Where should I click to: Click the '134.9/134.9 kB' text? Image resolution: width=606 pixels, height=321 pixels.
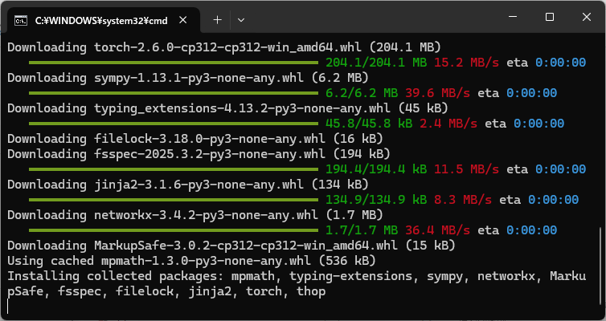(x=376, y=200)
